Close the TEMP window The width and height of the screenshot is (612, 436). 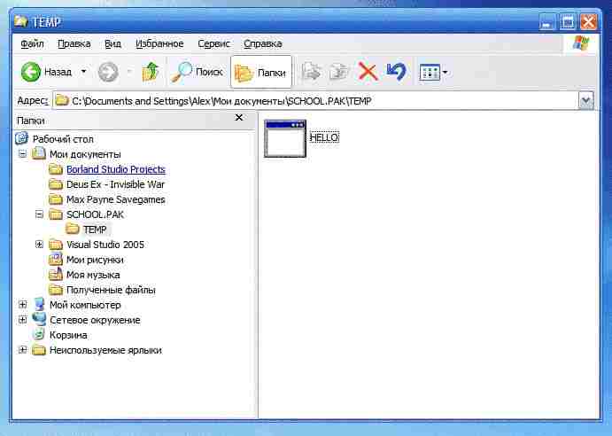pyautogui.click(x=588, y=22)
